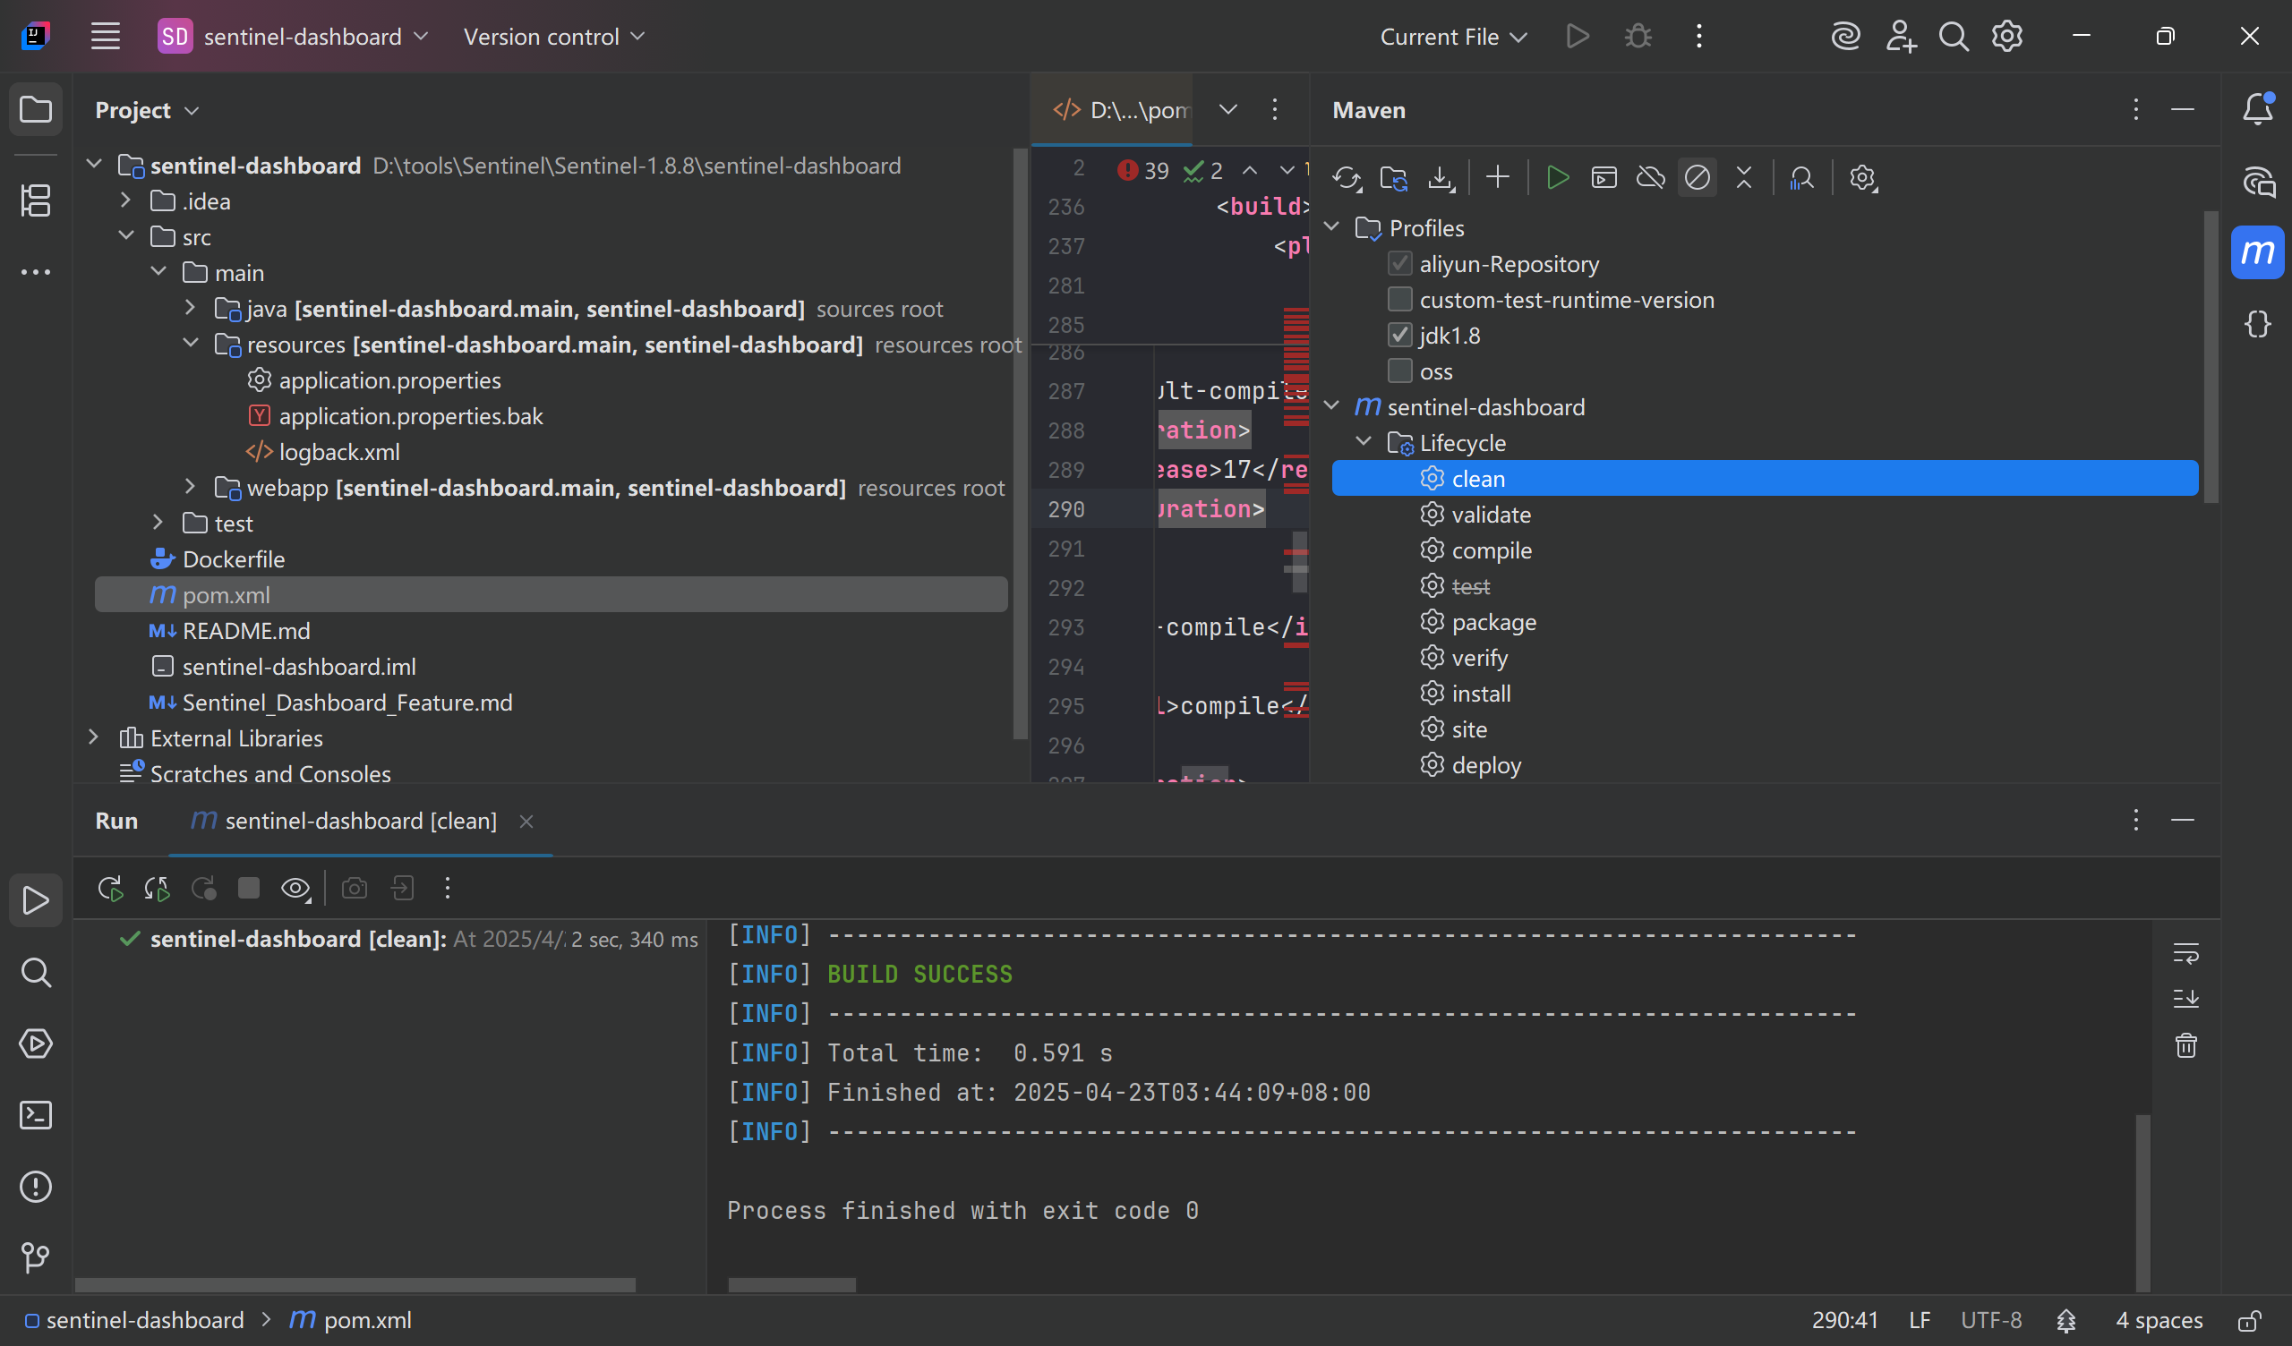Open Maven tool window sidebar icon
This screenshot has height=1346, width=2292.
2257,251
